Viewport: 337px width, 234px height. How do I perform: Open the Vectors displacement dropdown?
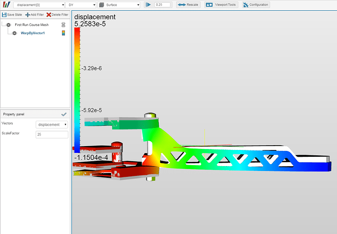(52, 125)
